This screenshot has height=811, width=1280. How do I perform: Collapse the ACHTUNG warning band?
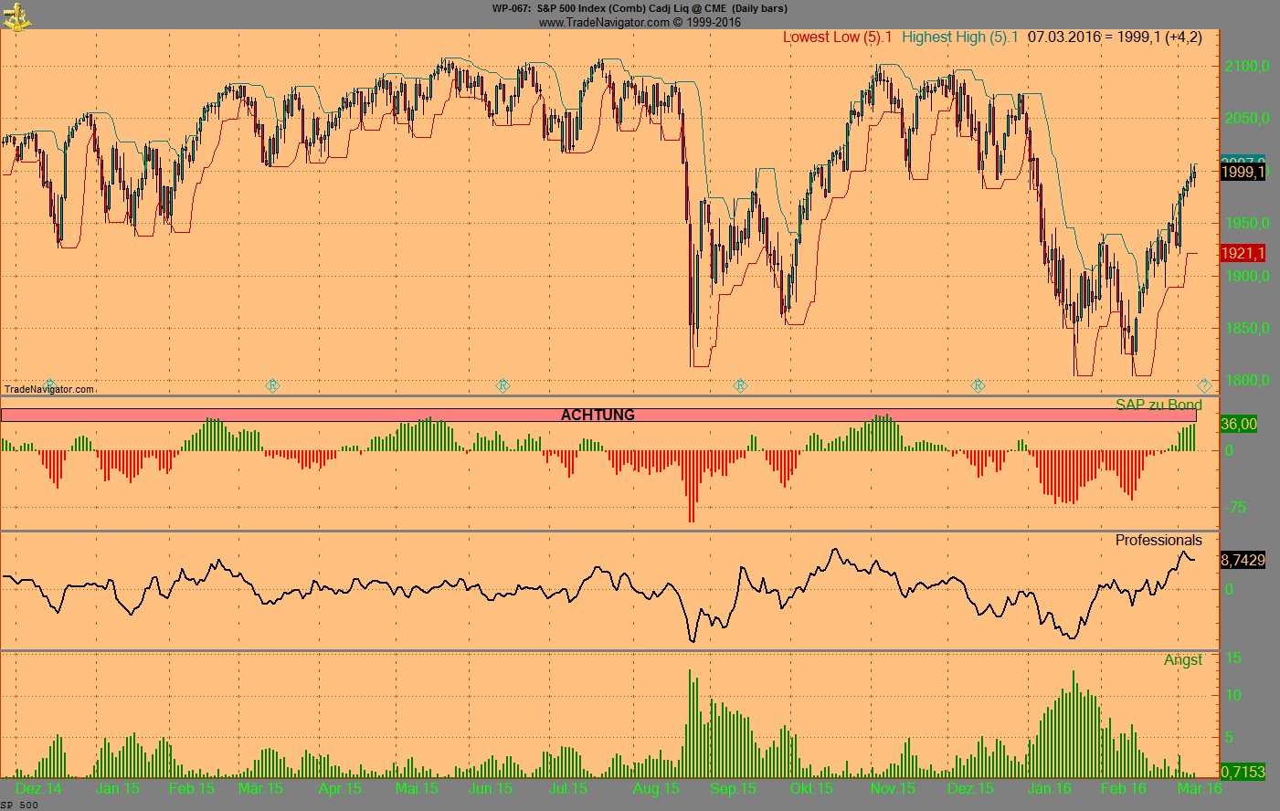(x=598, y=415)
